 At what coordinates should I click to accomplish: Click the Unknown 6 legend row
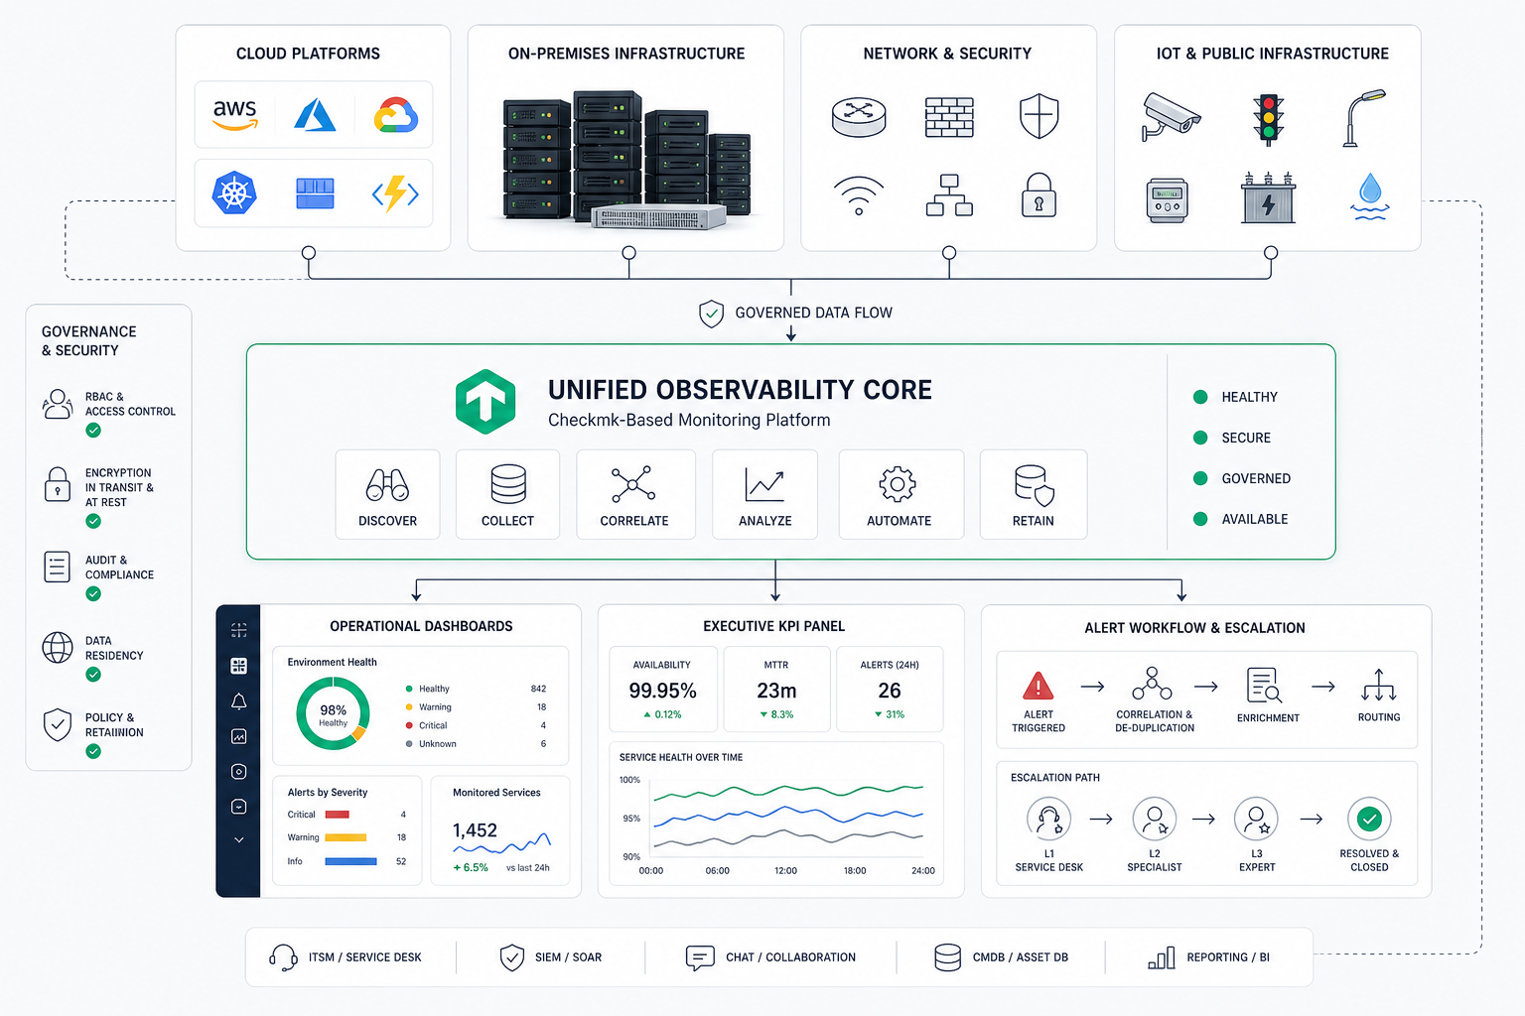[x=476, y=744]
